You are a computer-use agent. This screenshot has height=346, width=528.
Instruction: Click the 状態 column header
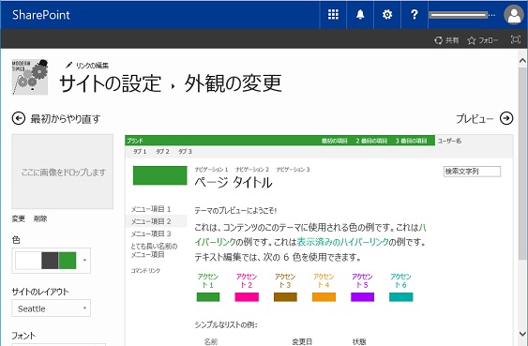(x=359, y=341)
